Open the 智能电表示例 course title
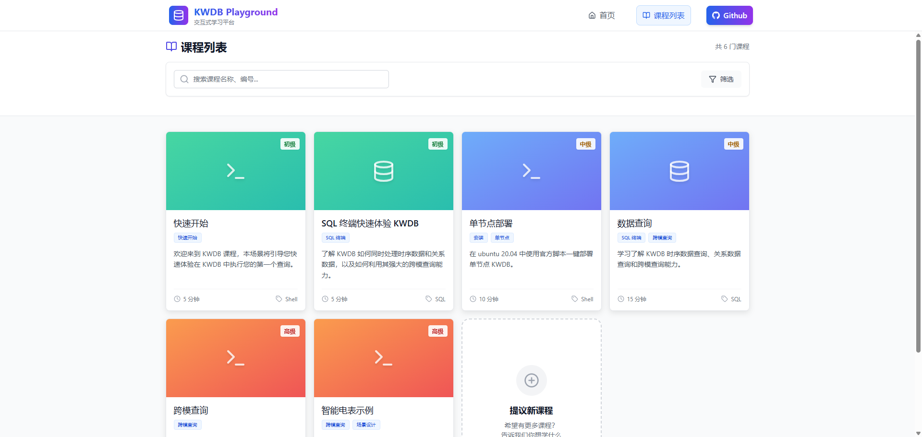Image resolution: width=922 pixels, height=437 pixels. coord(348,411)
